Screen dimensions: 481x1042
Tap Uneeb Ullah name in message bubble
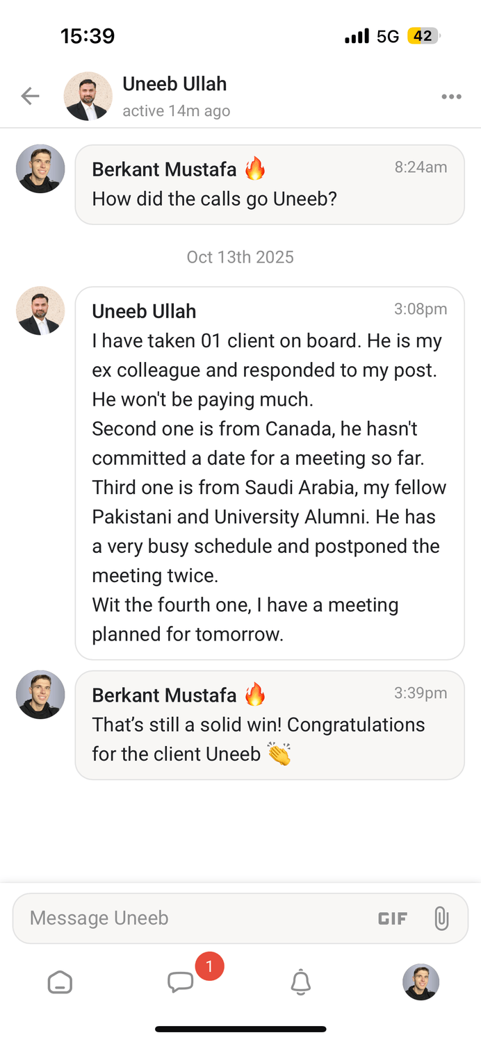click(144, 311)
